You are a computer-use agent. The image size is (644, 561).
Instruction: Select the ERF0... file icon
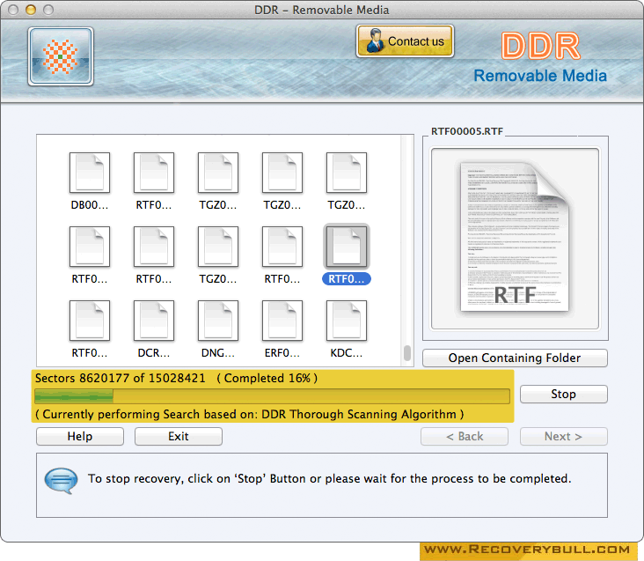[x=282, y=321]
